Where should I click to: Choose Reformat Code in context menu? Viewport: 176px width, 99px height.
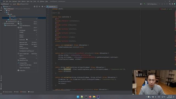[28, 42]
